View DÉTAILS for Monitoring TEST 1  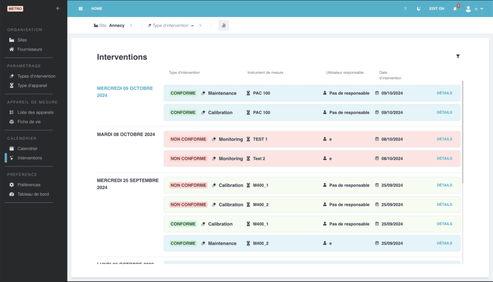click(444, 139)
